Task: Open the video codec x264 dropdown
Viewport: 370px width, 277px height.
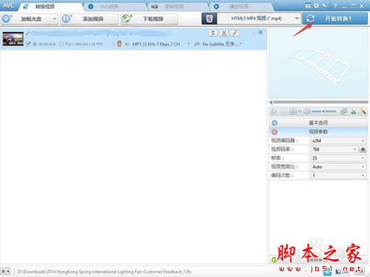Action: pos(338,140)
